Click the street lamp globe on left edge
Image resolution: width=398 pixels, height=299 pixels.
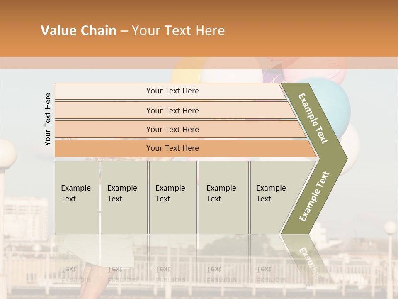(7, 154)
